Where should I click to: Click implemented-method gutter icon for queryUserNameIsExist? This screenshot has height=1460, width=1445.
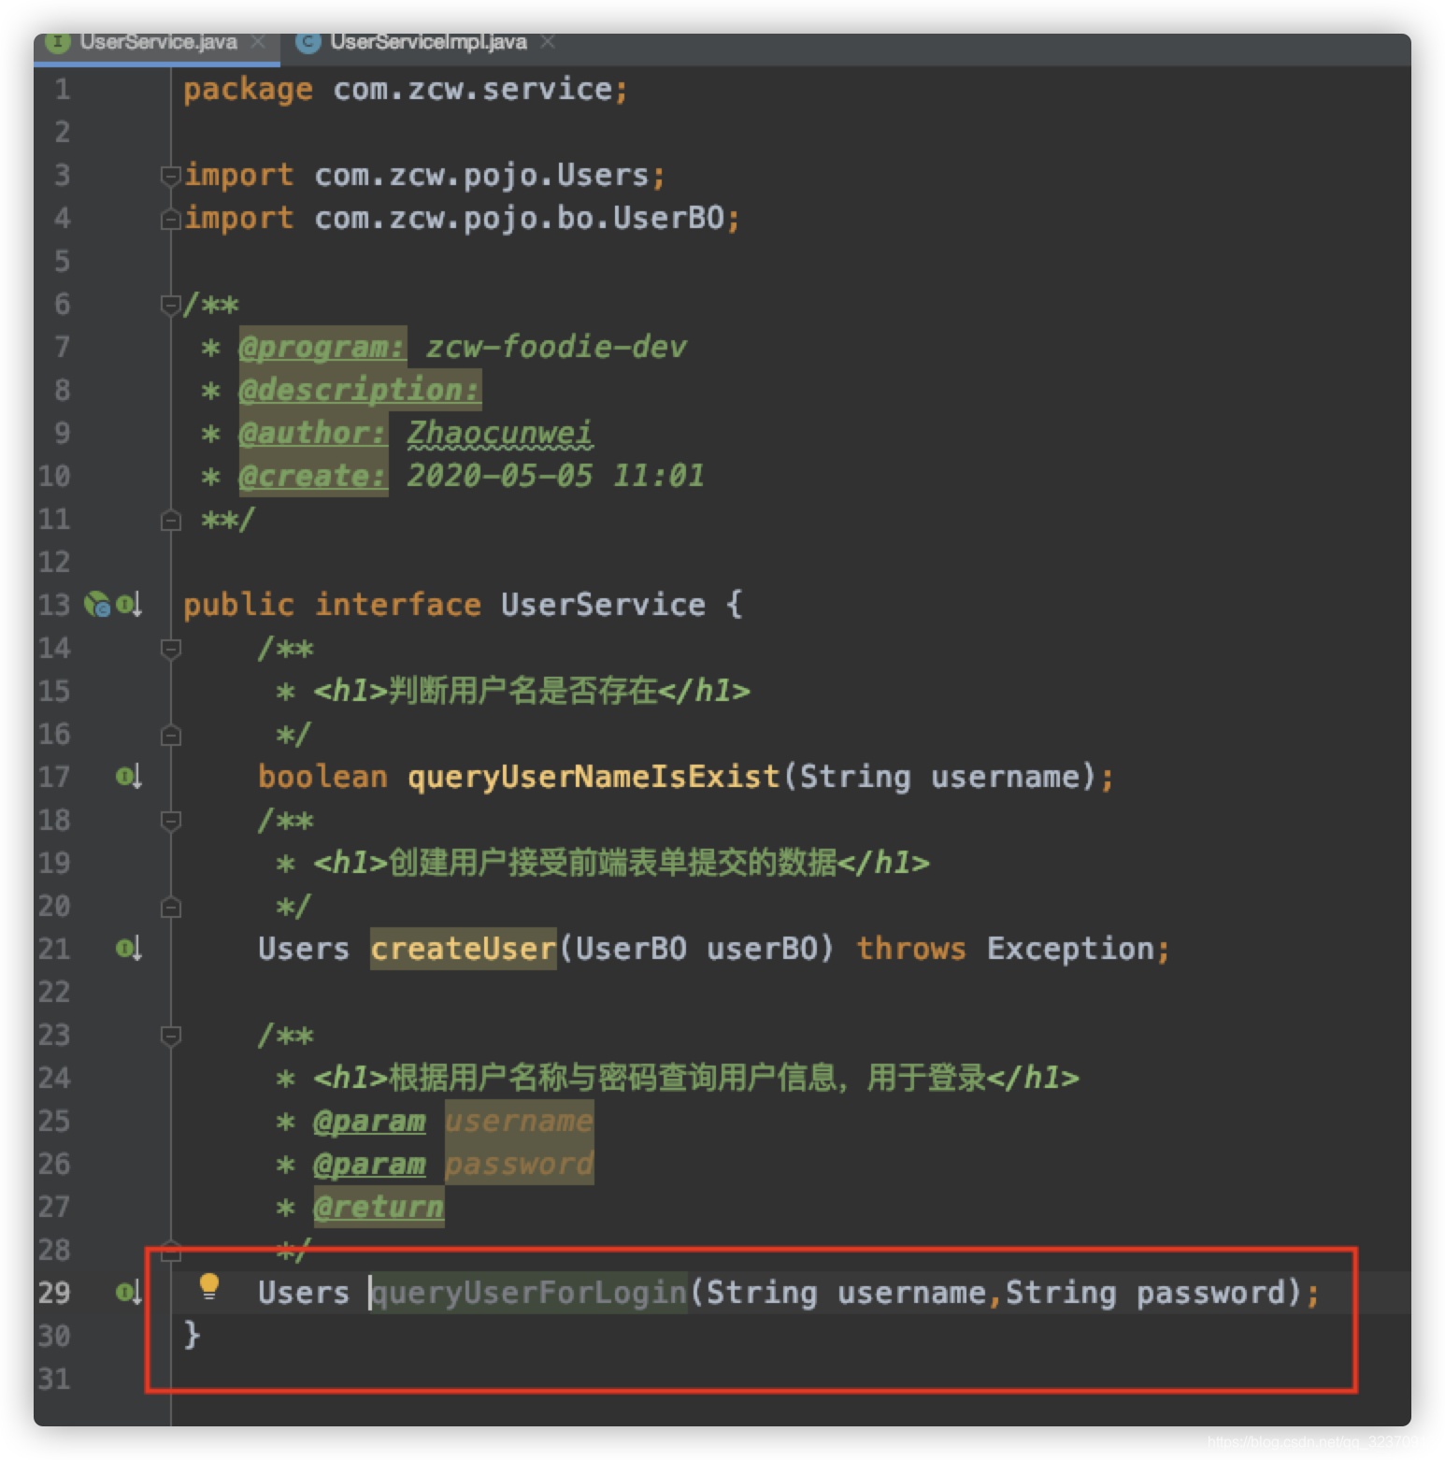(129, 777)
